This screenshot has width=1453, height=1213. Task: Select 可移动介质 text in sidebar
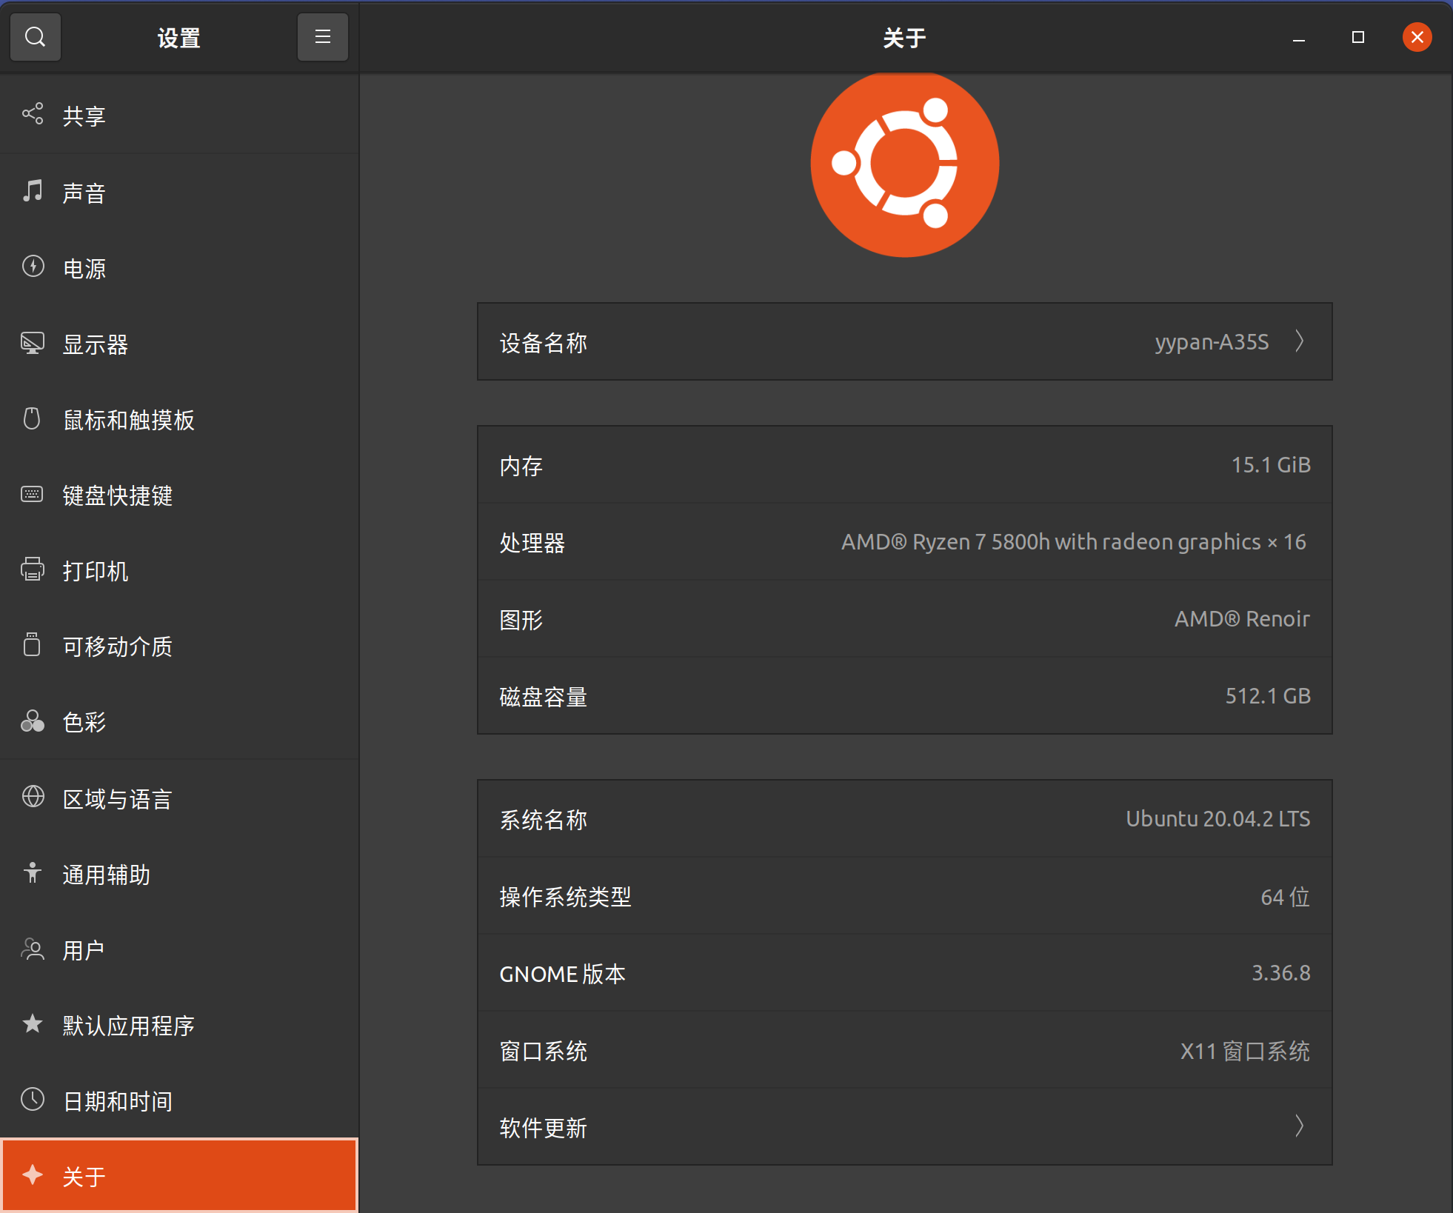coord(117,646)
